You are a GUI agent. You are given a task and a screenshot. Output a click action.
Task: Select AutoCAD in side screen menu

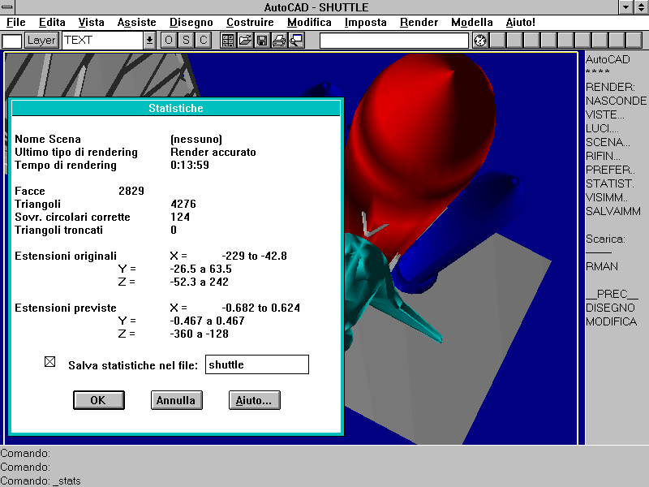[608, 59]
